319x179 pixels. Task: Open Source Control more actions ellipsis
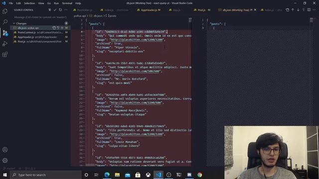(66, 10)
